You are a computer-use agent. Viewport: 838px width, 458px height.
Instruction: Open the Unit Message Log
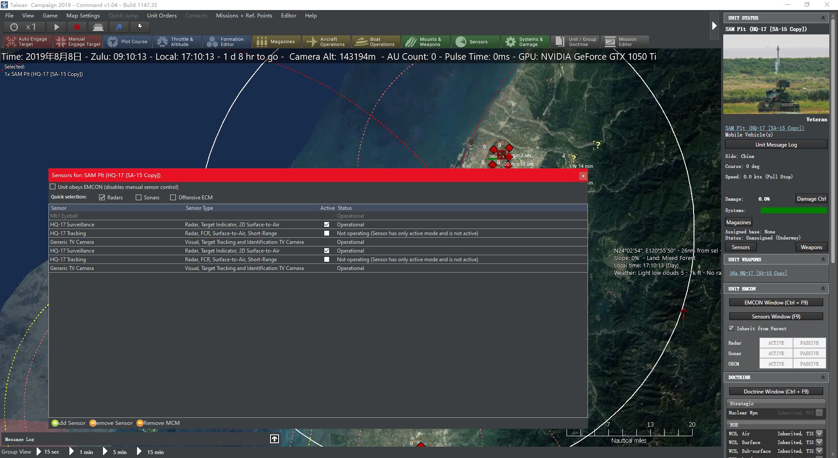click(x=776, y=145)
